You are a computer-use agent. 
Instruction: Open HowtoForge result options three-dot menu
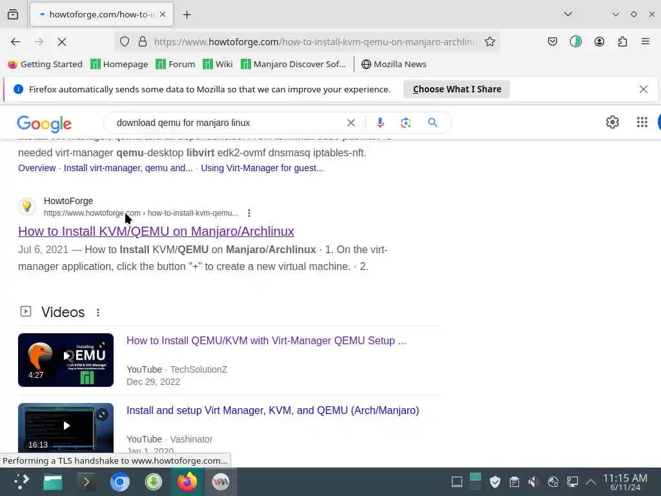(249, 213)
